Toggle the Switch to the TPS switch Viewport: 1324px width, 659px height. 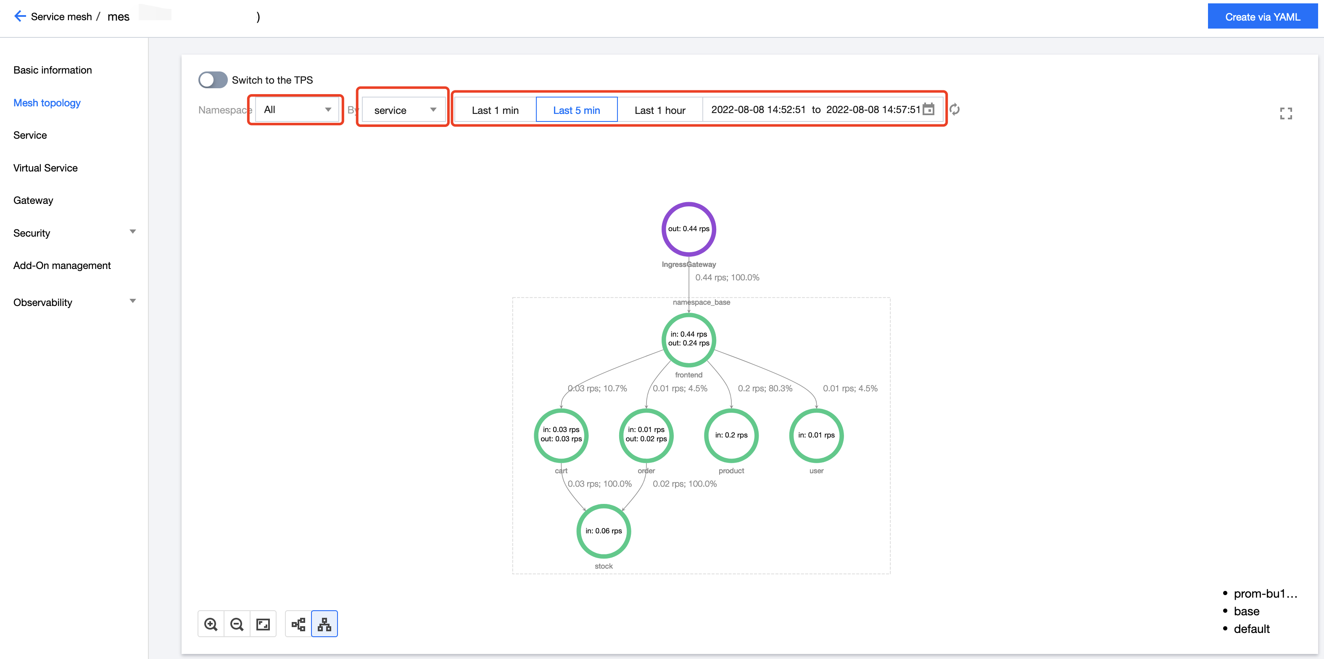click(x=212, y=80)
